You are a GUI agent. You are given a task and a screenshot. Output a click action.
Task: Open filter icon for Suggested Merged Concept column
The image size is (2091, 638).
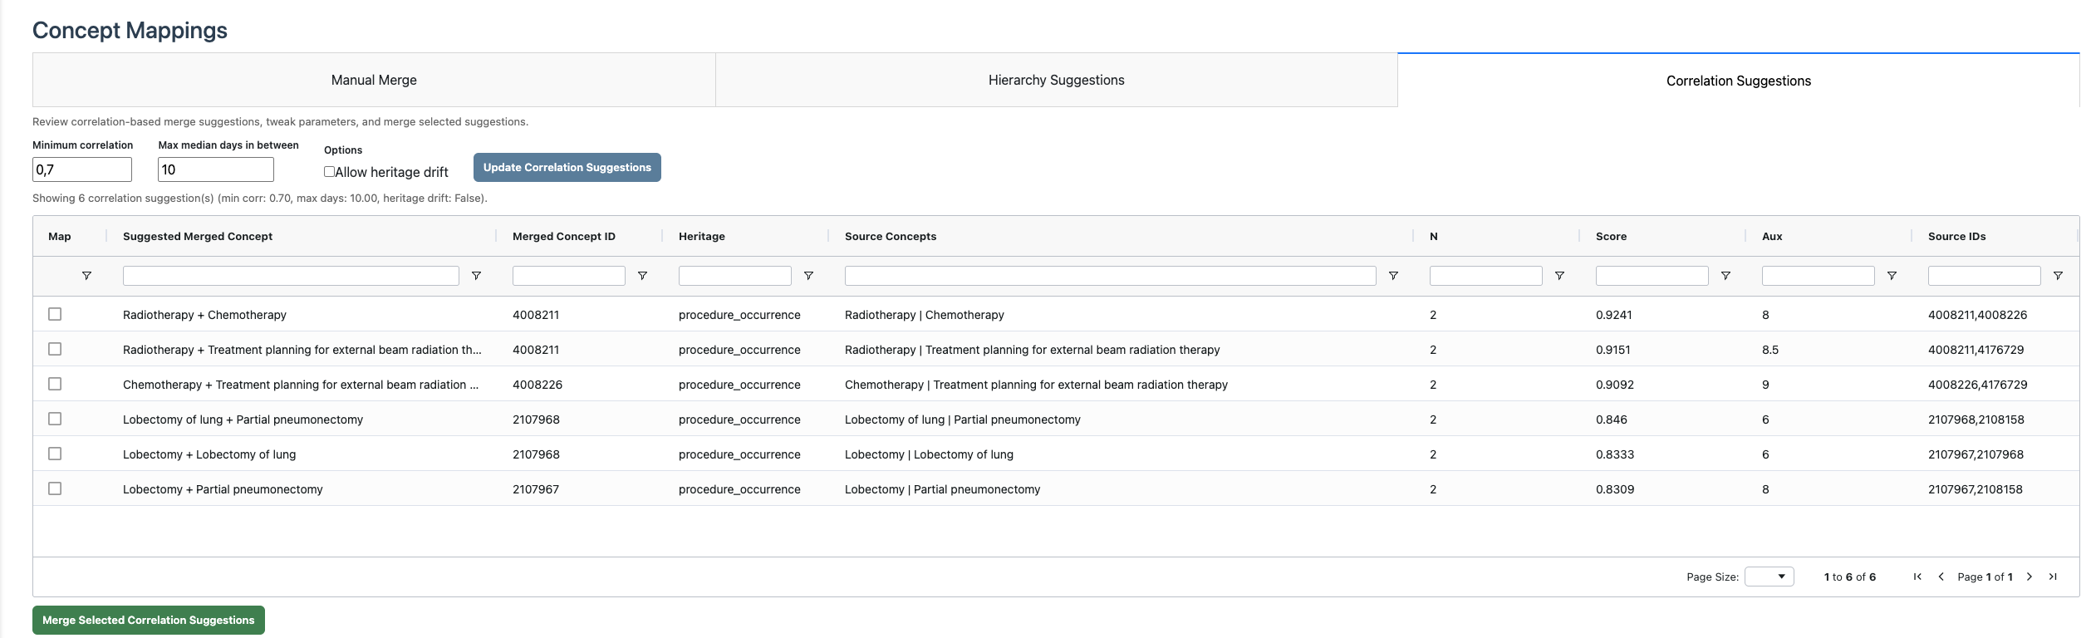click(476, 276)
